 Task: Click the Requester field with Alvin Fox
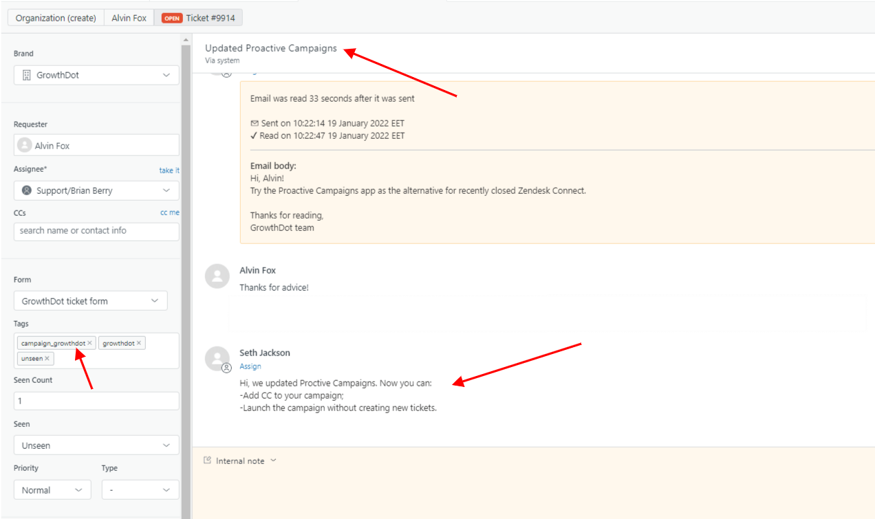tap(96, 145)
